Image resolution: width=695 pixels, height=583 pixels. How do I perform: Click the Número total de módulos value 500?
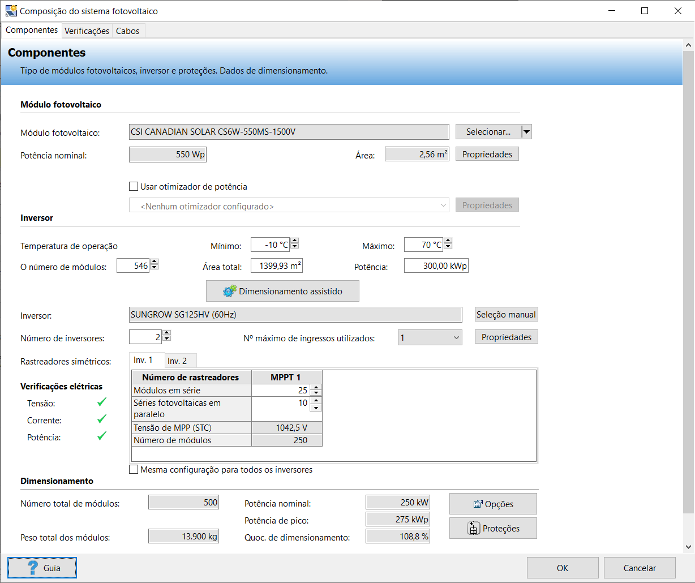pos(183,503)
